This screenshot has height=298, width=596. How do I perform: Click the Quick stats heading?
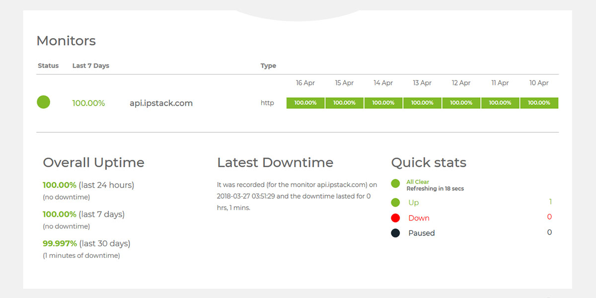pyautogui.click(x=429, y=162)
